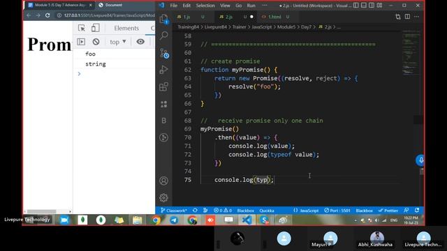
Task: Toggle the Panel layout icon
Action: (364, 5)
